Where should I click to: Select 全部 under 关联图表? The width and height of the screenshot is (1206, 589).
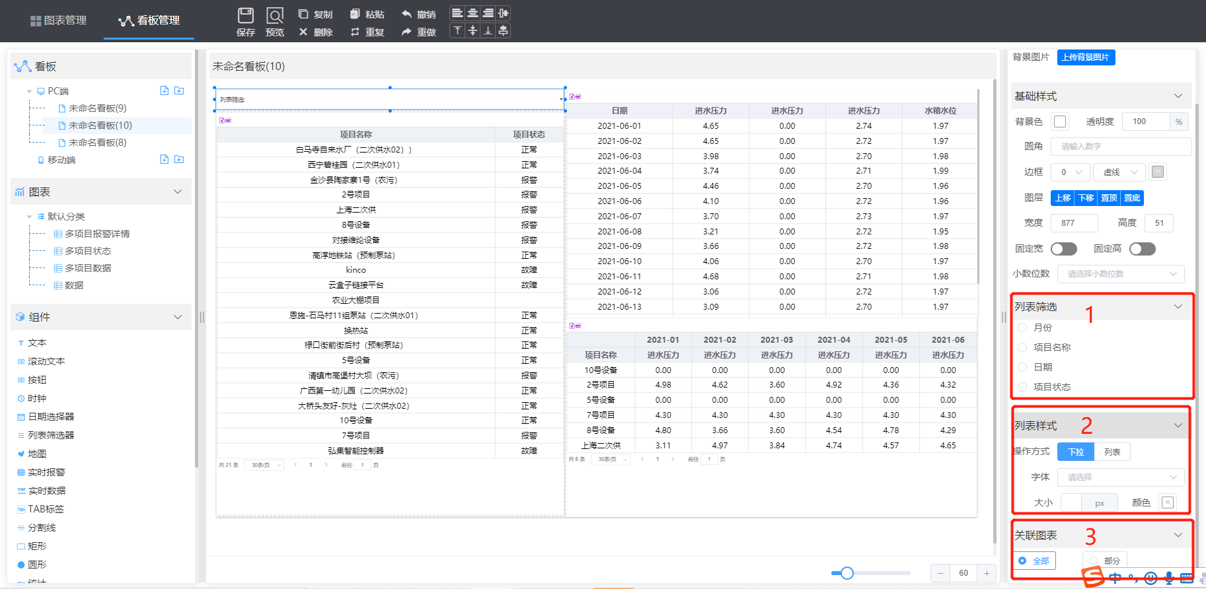1034,561
